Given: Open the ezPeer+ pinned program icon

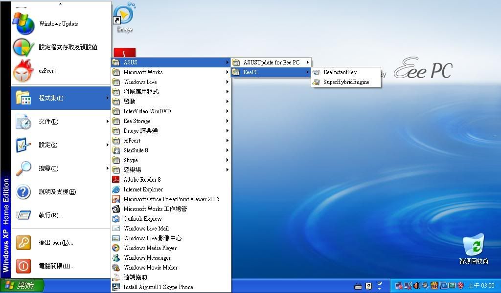Looking at the screenshot, I should [23, 71].
